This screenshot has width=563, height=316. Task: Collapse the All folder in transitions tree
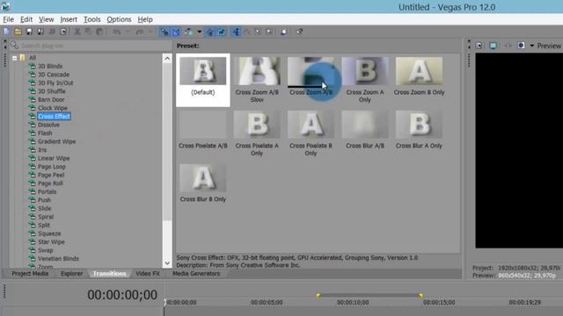click(15, 58)
